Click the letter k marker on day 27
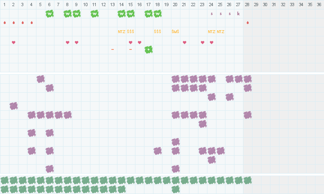Viewport: 324px width, 194px height. tap(239, 13)
